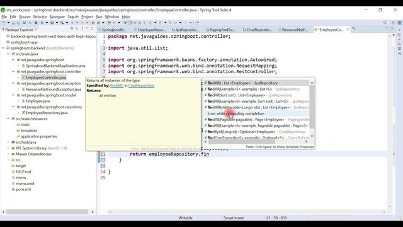The width and height of the screenshot is (403, 227).
Task: Switch to the Java perspective icon
Action: click(400, 23)
